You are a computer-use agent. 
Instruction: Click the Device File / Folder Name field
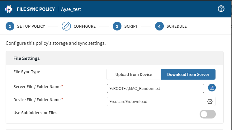click(161, 101)
